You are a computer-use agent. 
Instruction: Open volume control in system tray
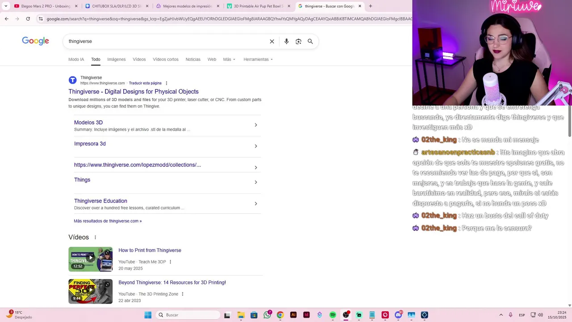click(540, 315)
